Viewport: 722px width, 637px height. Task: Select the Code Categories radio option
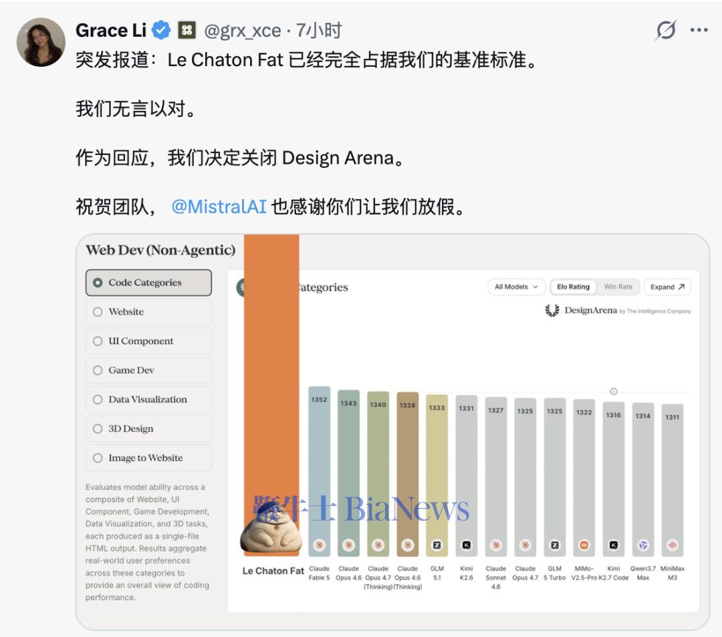(148, 283)
